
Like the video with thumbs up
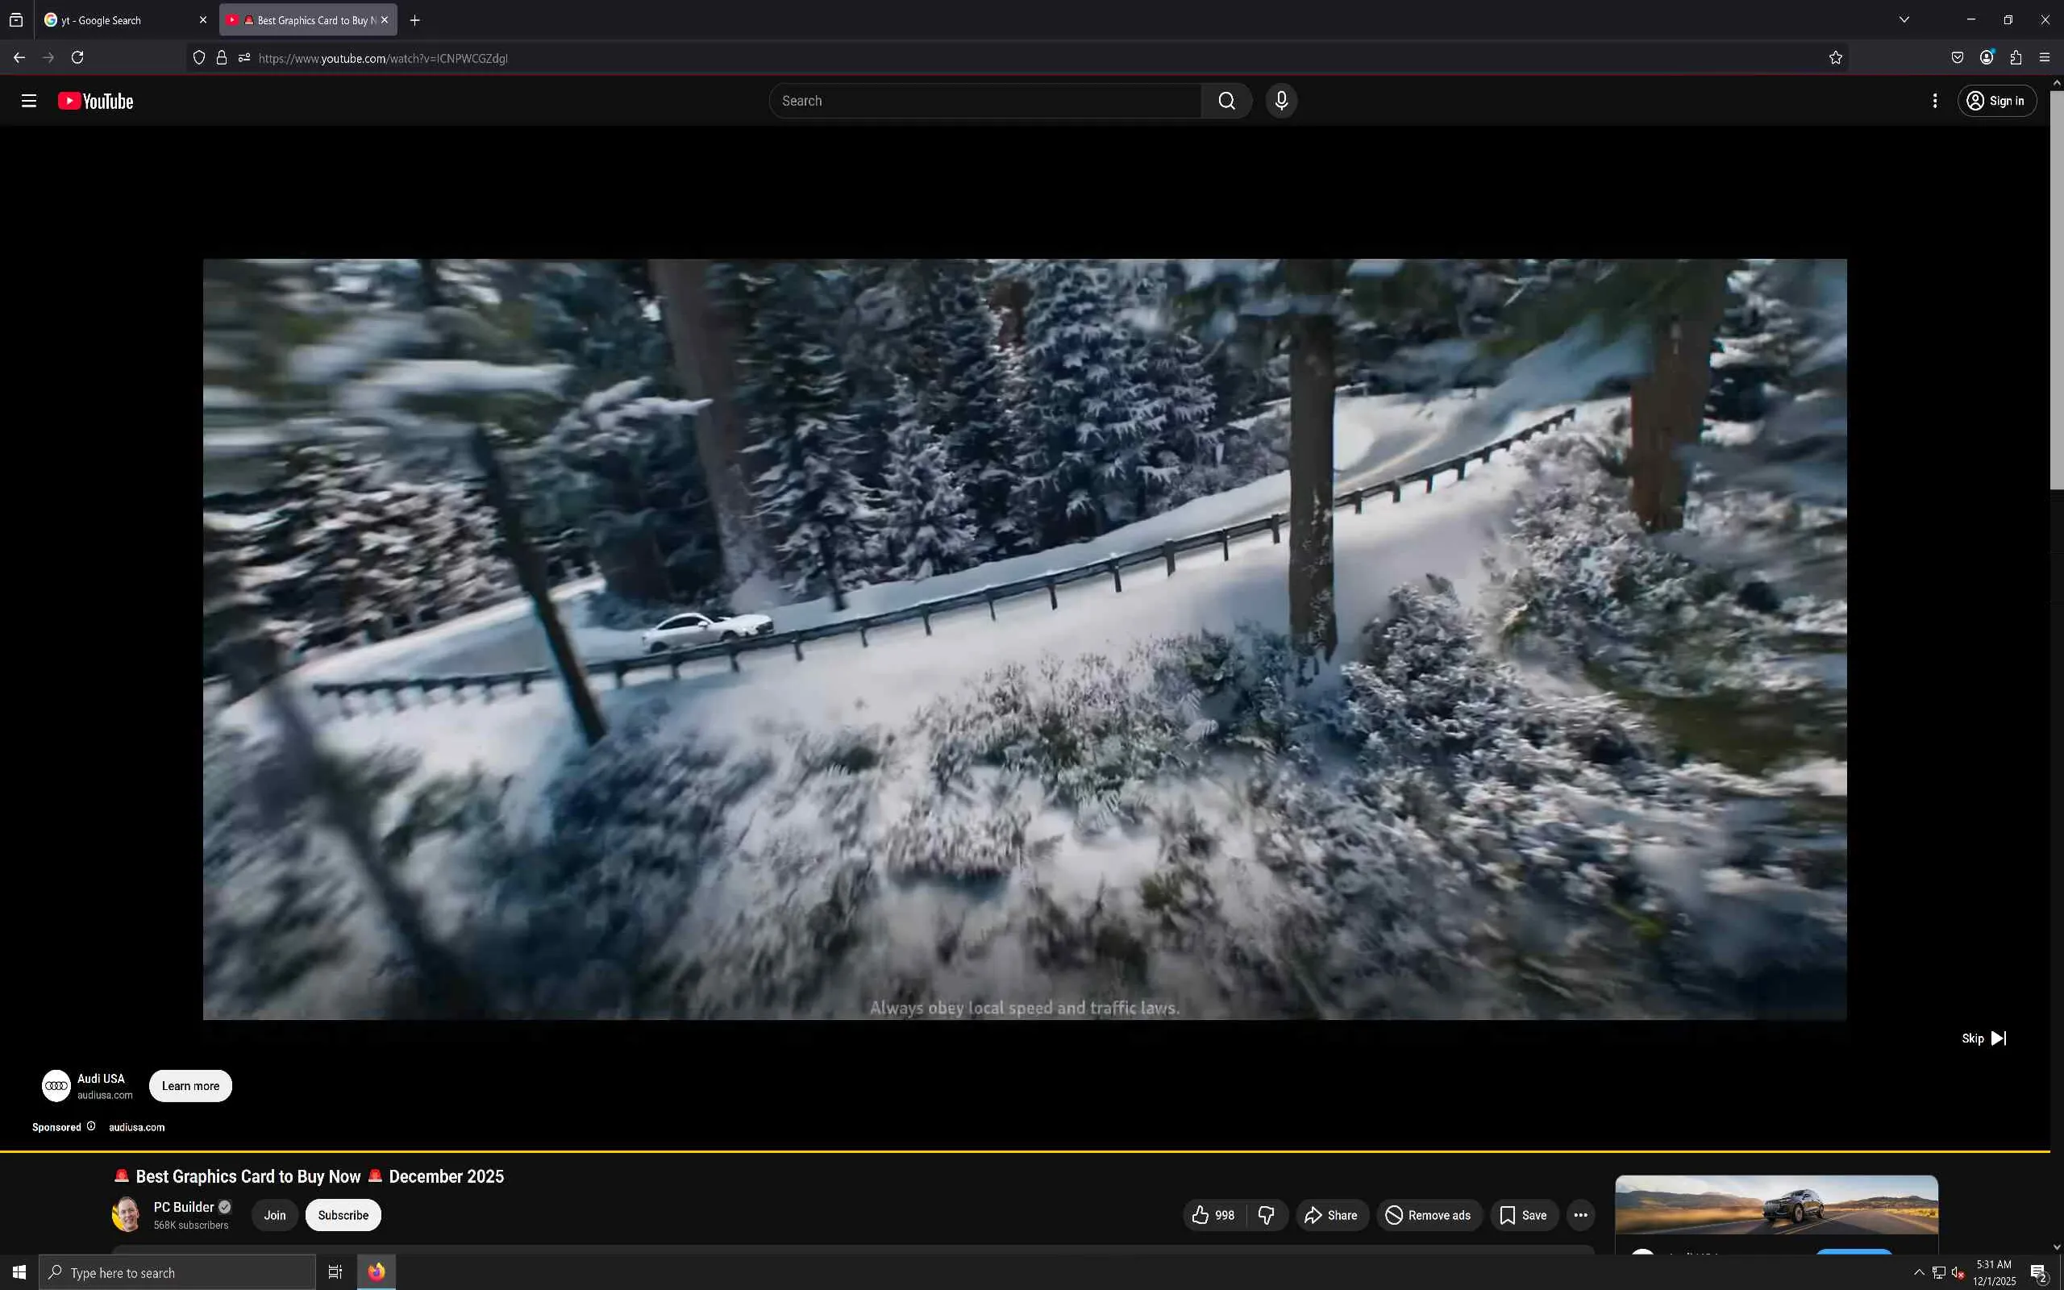point(1213,1215)
